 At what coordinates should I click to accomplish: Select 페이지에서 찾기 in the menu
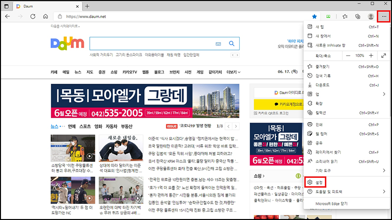point(346,152)
